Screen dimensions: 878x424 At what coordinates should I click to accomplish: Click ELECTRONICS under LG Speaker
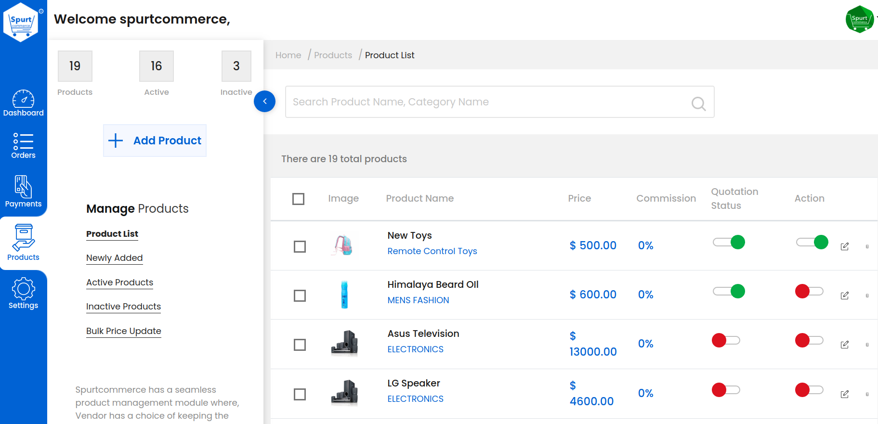tap(416, 399)
